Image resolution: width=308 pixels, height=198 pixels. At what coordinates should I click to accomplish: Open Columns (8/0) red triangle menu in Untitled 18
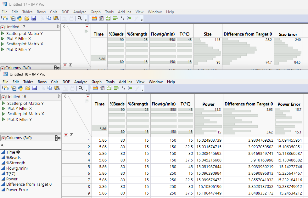coord(3,138)
